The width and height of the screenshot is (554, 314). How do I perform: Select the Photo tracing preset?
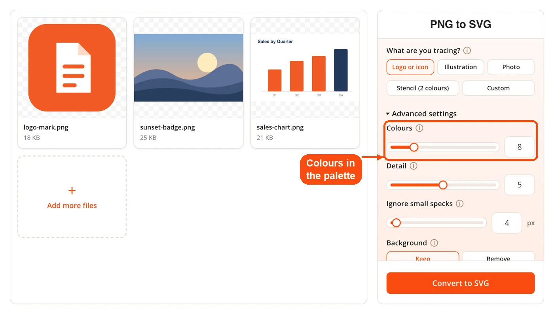[x=511, y=67]
